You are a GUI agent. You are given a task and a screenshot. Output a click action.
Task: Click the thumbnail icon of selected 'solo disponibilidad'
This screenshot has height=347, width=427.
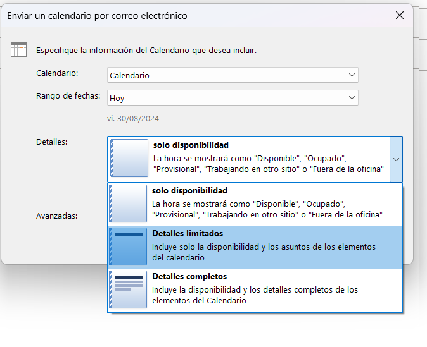[x=129, y=159]
